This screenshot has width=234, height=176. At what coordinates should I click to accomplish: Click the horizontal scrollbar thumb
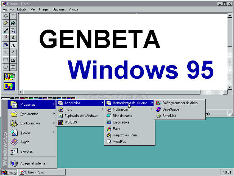[112, 92]
